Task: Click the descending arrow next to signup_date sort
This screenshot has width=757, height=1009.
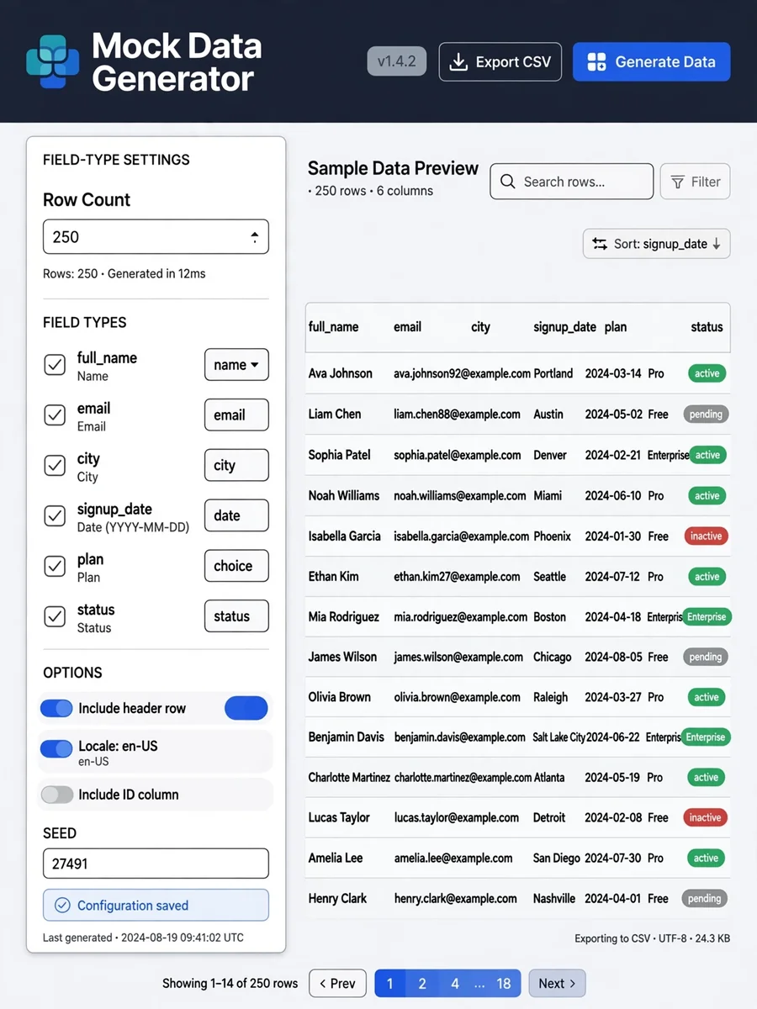Action: (717, 244)
